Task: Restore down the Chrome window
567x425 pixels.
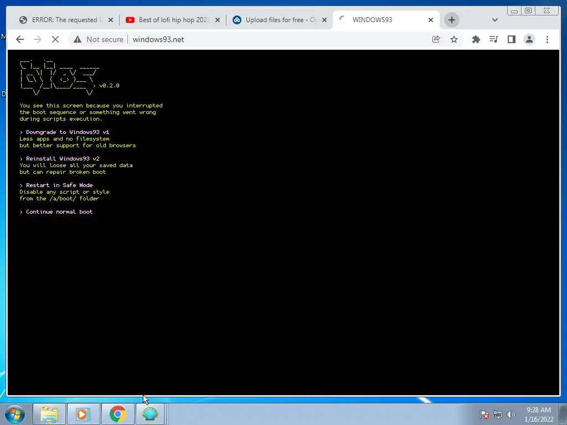Action: pos(528,11)
